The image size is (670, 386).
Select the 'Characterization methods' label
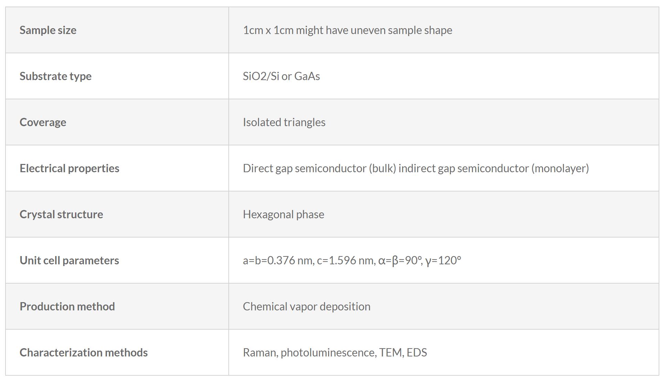click(83, 353)
